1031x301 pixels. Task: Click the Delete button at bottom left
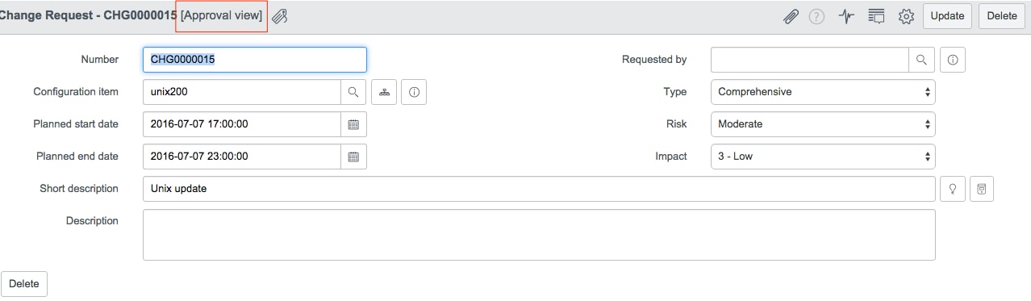click(24, 284)
